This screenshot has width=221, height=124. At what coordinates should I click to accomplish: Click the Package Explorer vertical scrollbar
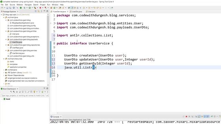[x=48, y=44]
